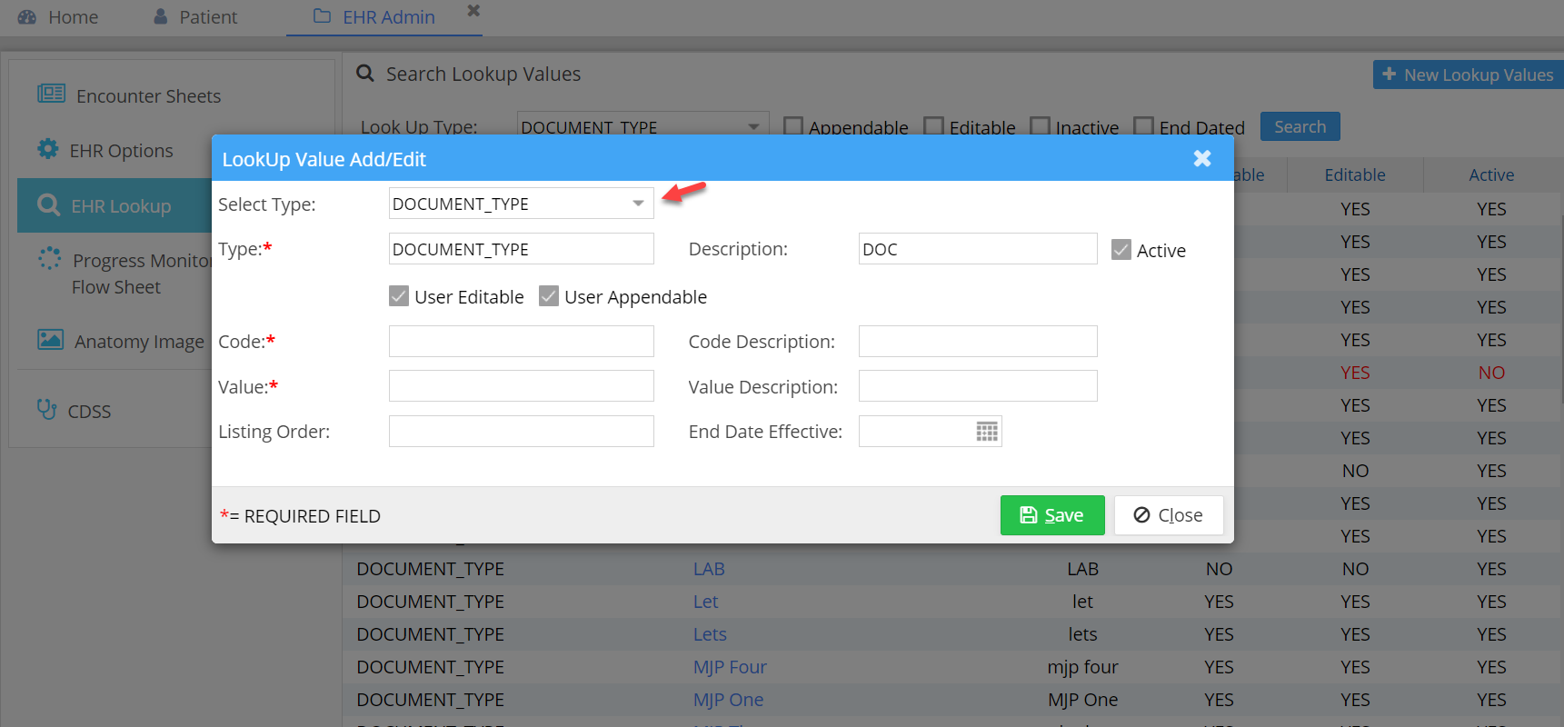Close the EHR Admin tab
This screenshot has height=727, width=1564.
(473, 11)
